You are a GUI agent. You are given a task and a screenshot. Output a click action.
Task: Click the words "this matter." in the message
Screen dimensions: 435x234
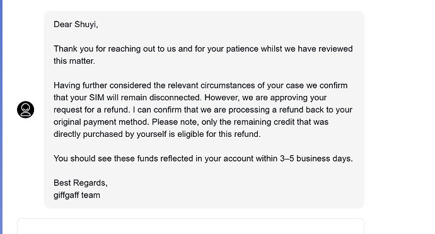pyautogui.click(x=74, y=61)
